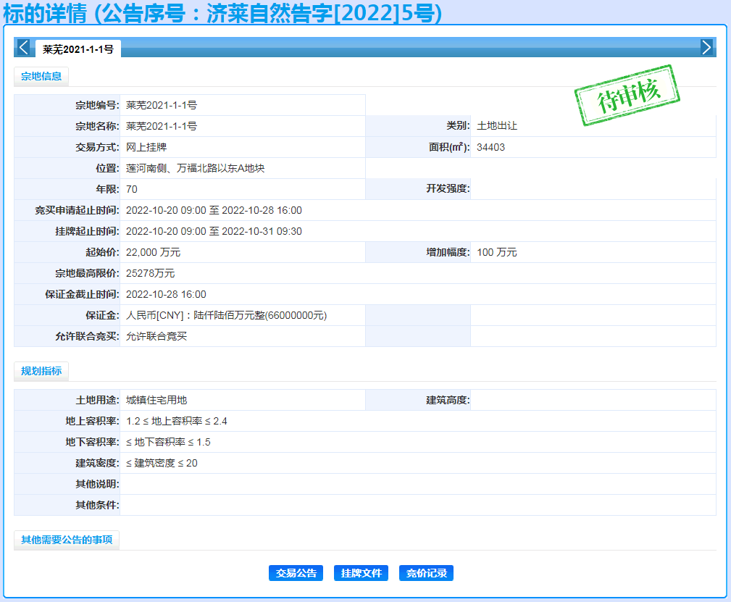Click the 其他说明 label

[97, 484]
